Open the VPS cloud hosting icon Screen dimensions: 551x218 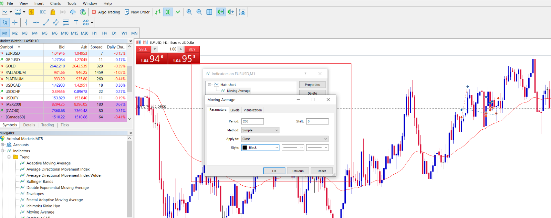[x=73, y=12]
